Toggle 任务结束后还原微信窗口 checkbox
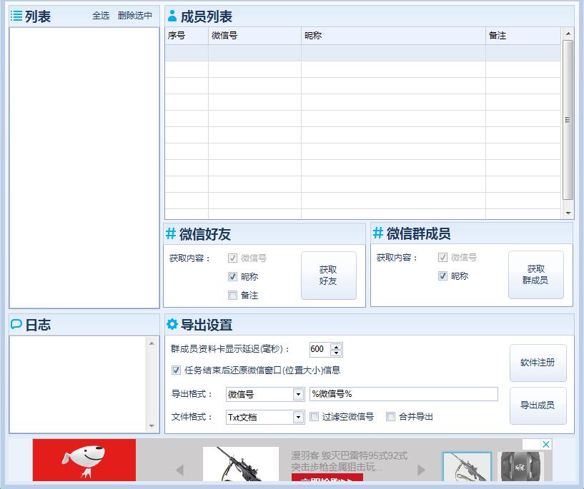Viewport: 584px width, 489px height. (x=176, y=370)
